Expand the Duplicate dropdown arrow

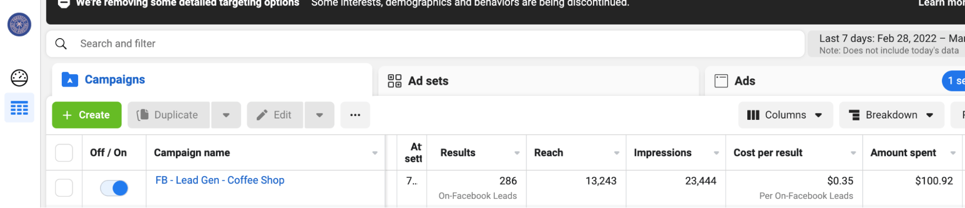pyautogui.click(x=226, y=115)
